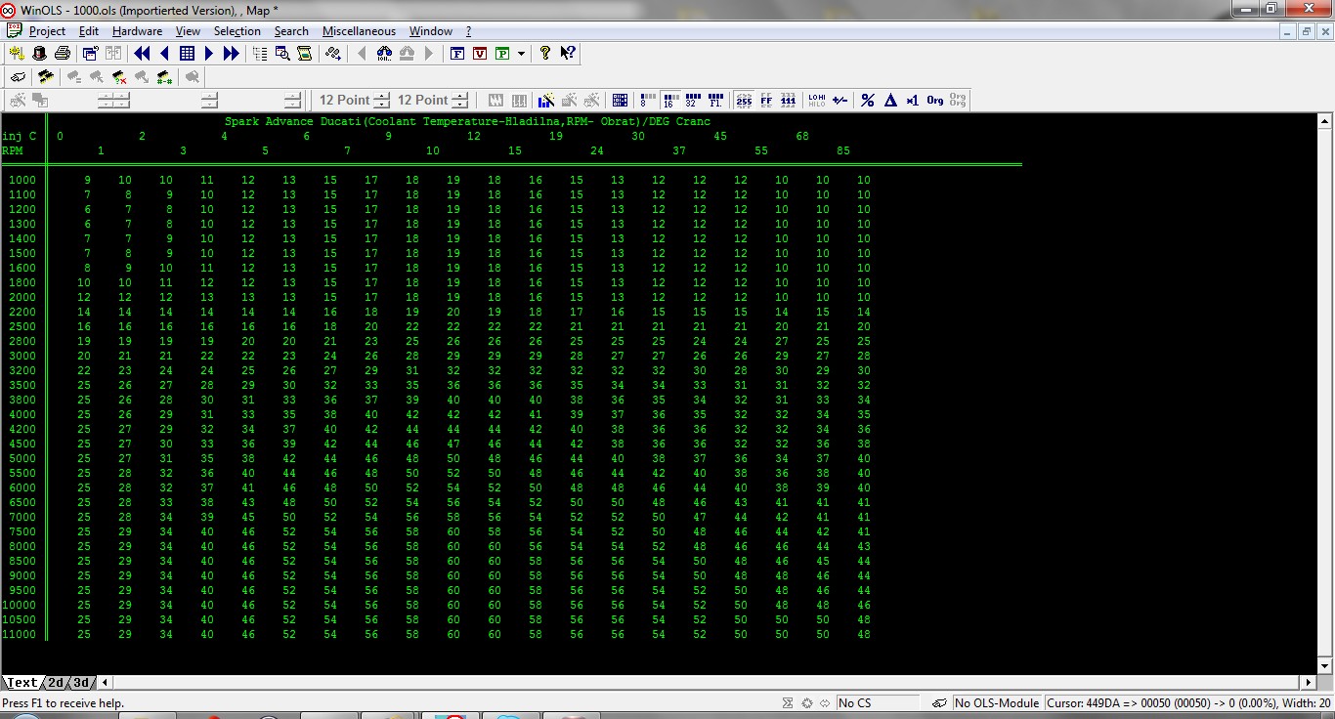Click the yellow question mark help icon

[545, 54]
